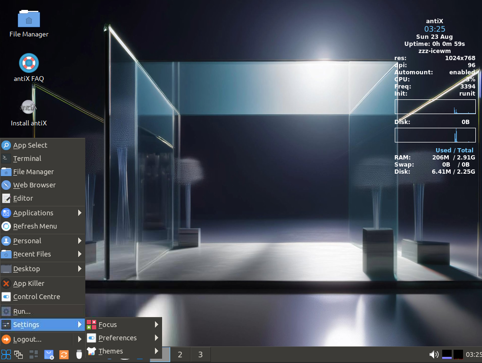Click the show desktop taskbar icon

pyautogui.click(x=34, y=354)
